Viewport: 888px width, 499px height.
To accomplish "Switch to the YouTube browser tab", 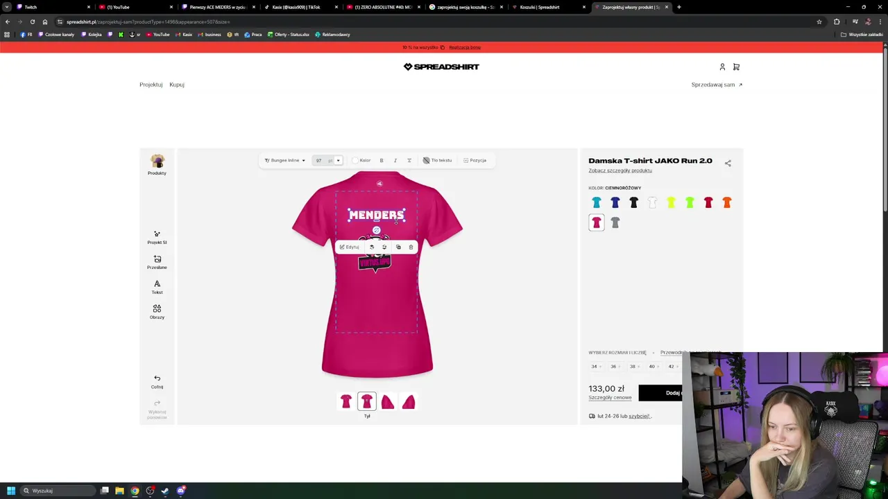I will coord(135,7).
